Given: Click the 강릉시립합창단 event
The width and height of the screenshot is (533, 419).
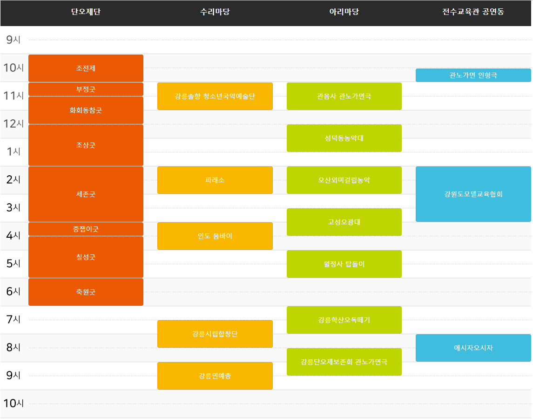Looking at the screenshot, I should pyautogui.click(x=215, y=334).
